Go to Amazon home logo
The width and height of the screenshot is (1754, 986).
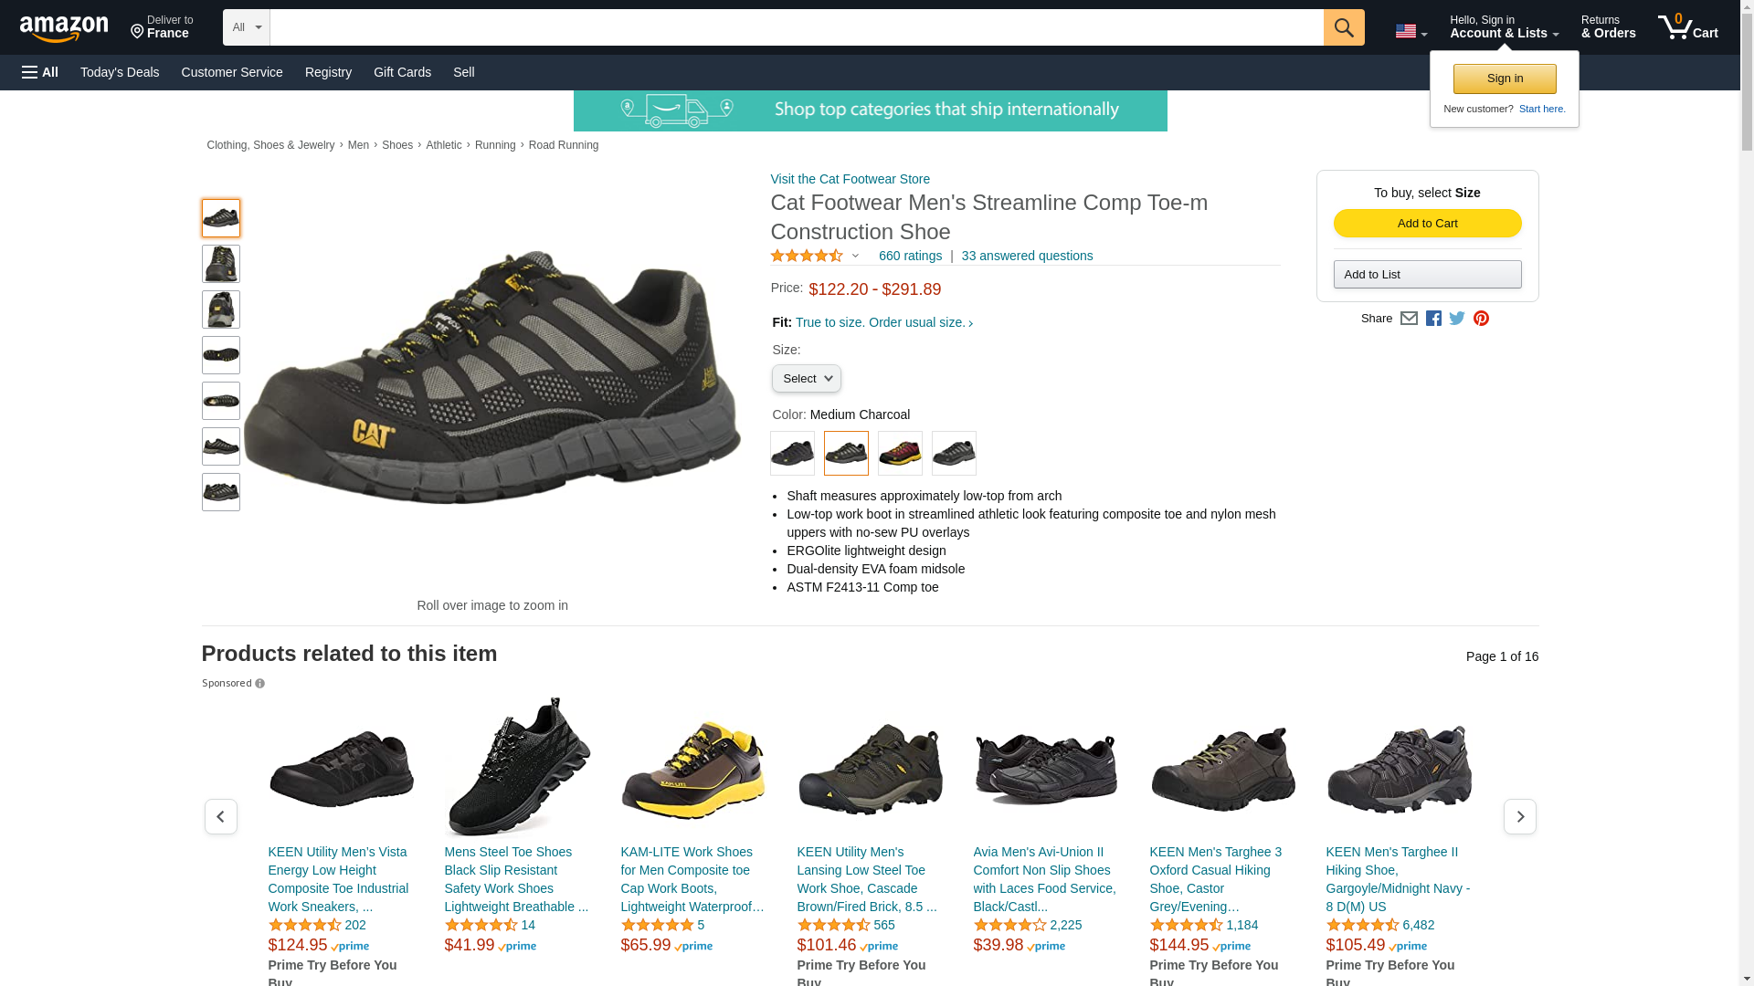pyautogui.click(x=64, y=28)
